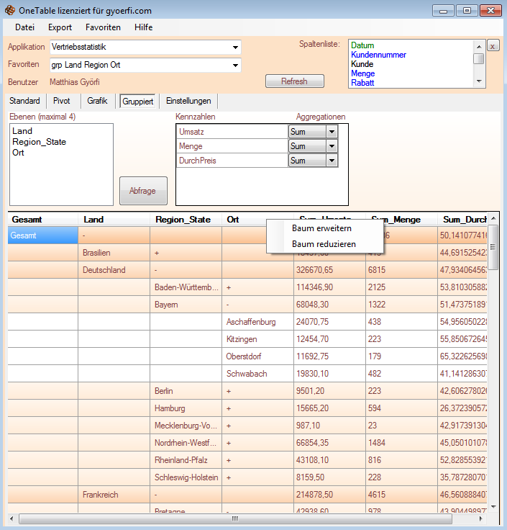Image resolution: width=507 pixels, height=530 pixels.
Task: Select Baum reduzieren in context menu
Action: (323, 244)
